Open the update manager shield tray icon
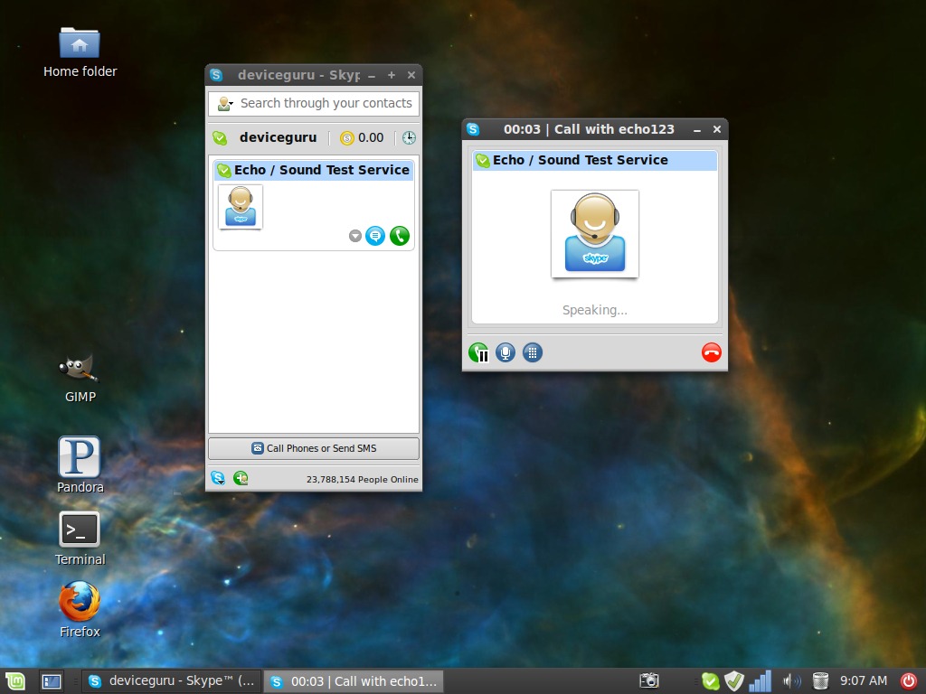The image size is (926, 694). tap(734, 681)
